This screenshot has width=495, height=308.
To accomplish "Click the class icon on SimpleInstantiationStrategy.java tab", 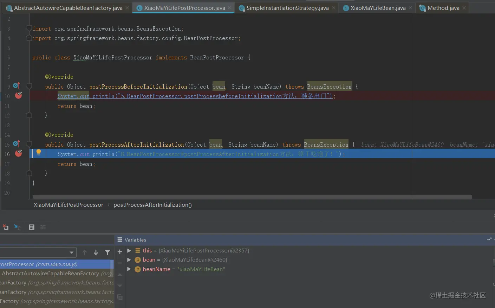I will 242,8.
